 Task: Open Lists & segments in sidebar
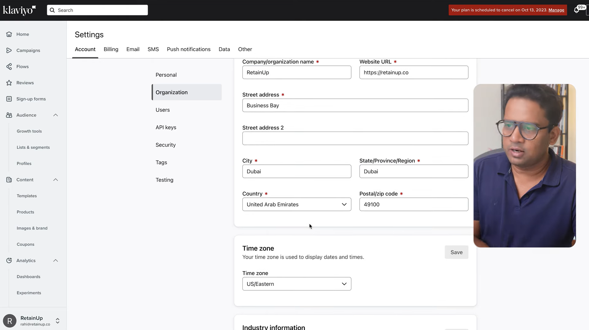(x=33, y=147)
